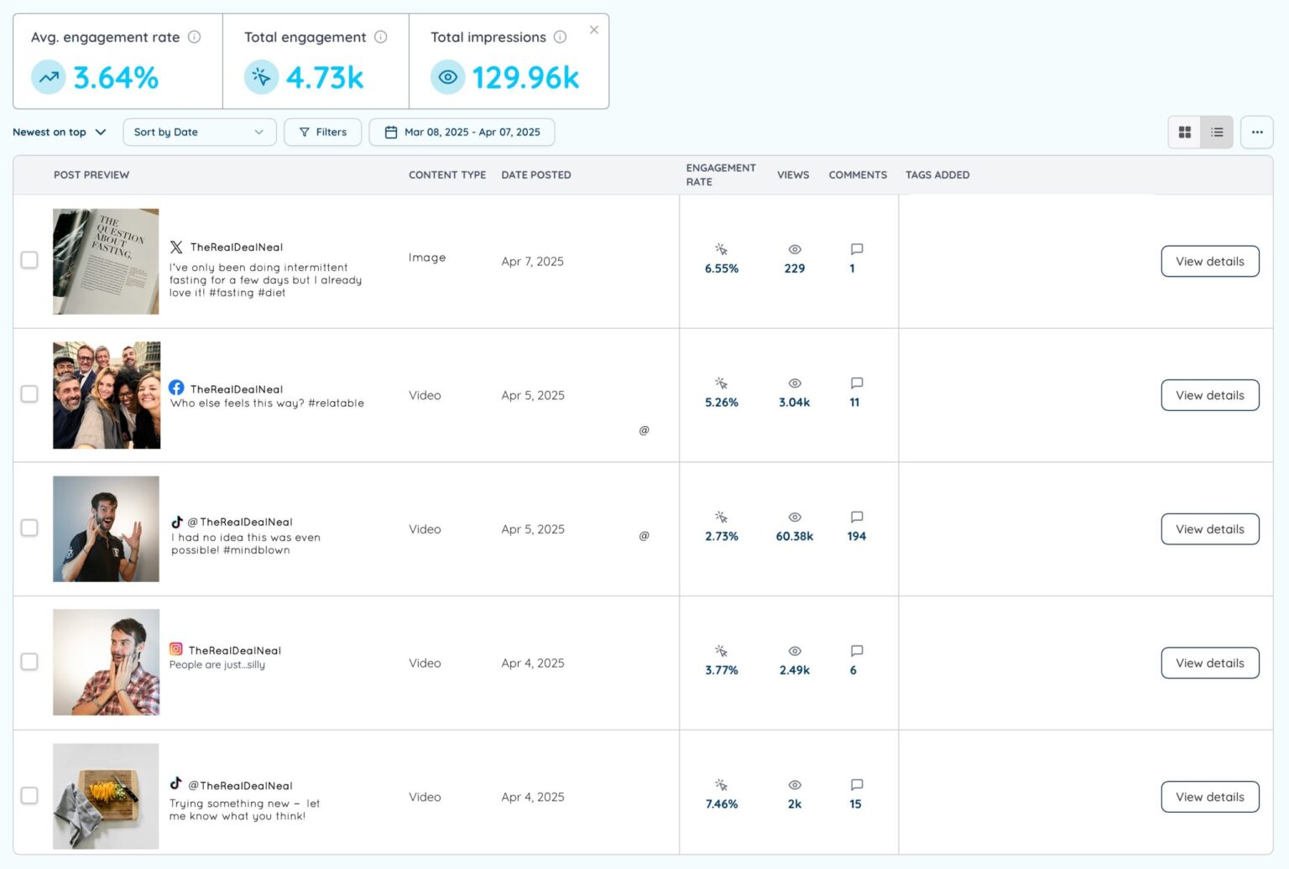1289x869 pixels.
Task: Expand the Newest on top dropdown
Action: pyautogui.click(x=60, y=133)
